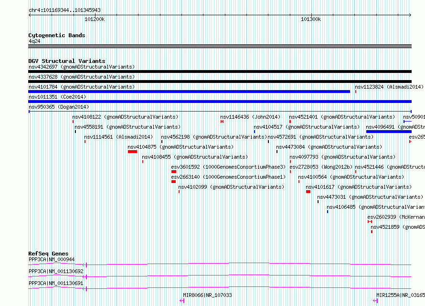Open nsv4521401 variant label
This screenshot has height=306, width=425.
pos(342,117)
